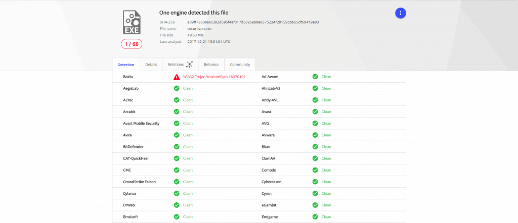Image resolution: width=518 pixels, height=223 pixels.
Task: Click the green check icon for AhnLab-V3
Action: 315,88
